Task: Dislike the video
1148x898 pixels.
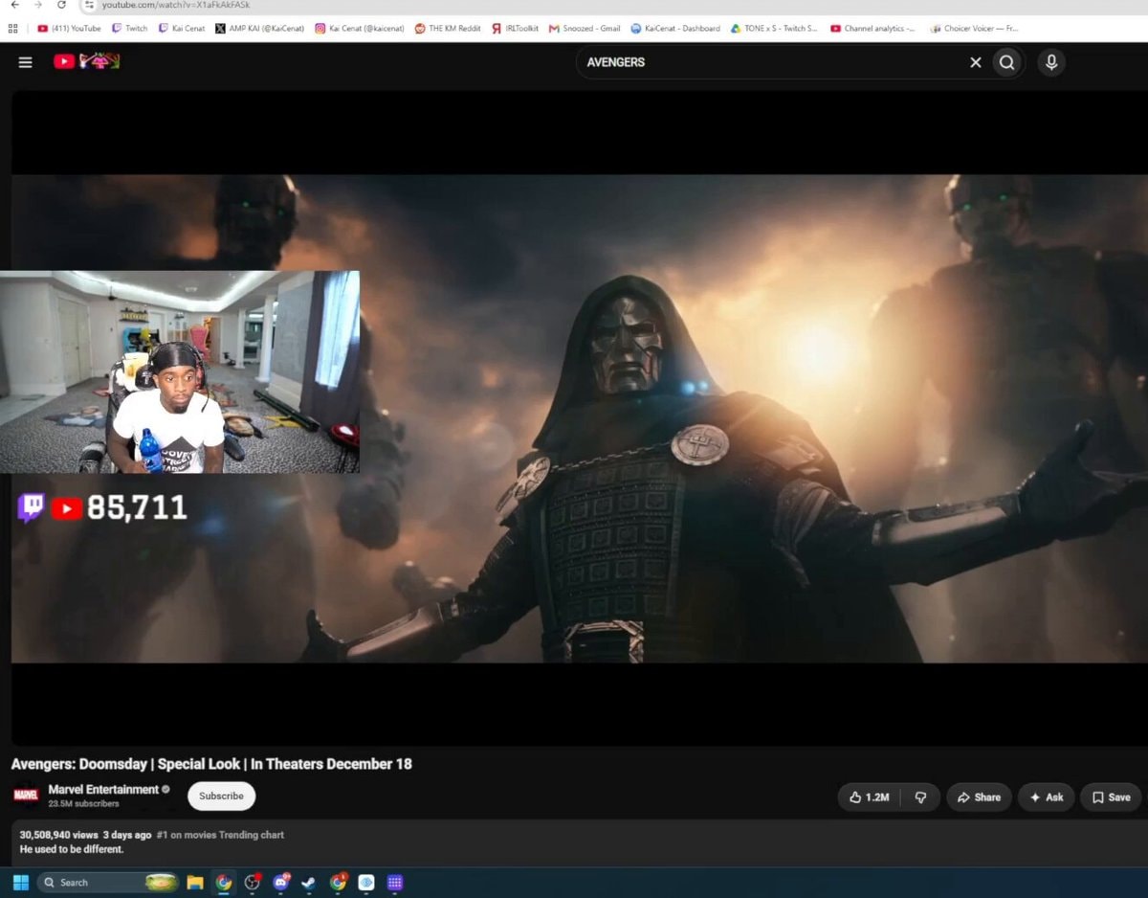Action: (x=920, y=797)
